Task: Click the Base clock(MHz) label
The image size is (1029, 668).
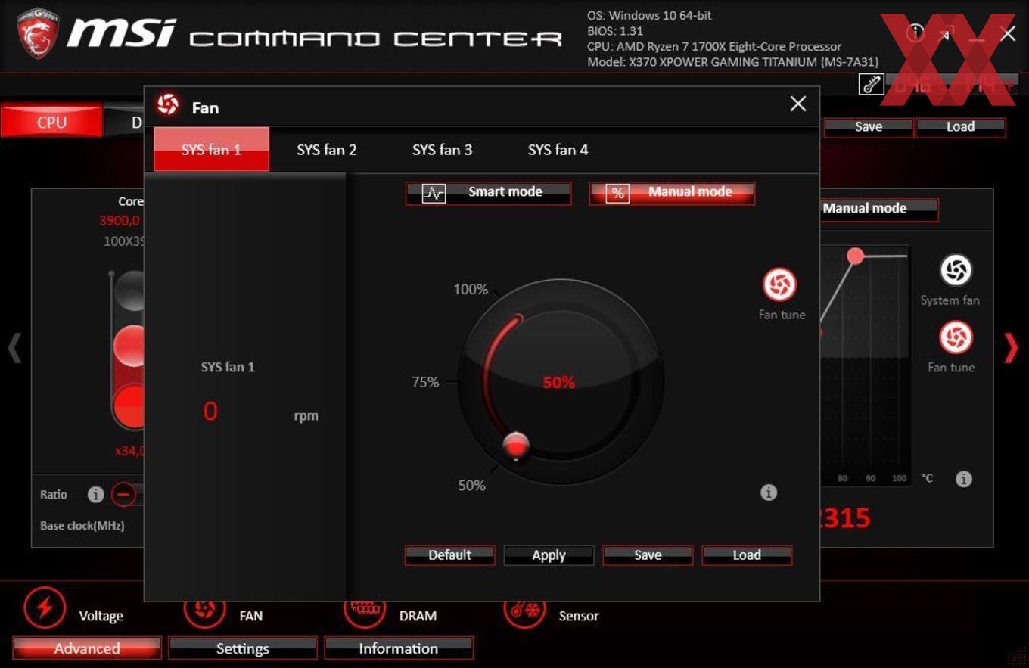Action: click(82, 525)
